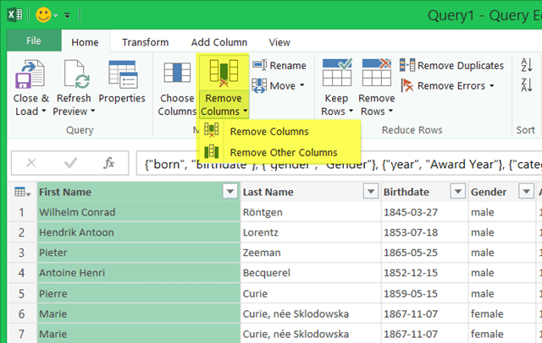Open query Properties
Screen dimensions: 542x343
click(122, 74)
